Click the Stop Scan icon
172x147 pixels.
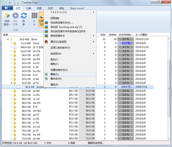click(x=15, y=16)
